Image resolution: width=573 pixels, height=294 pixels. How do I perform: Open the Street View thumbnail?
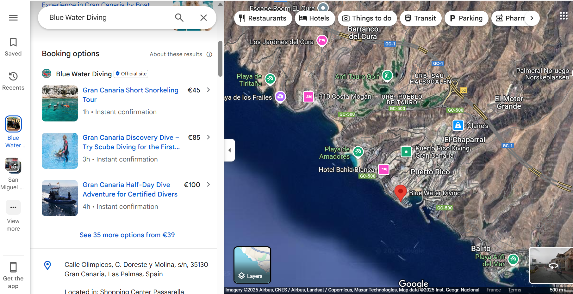coord(551,265)
